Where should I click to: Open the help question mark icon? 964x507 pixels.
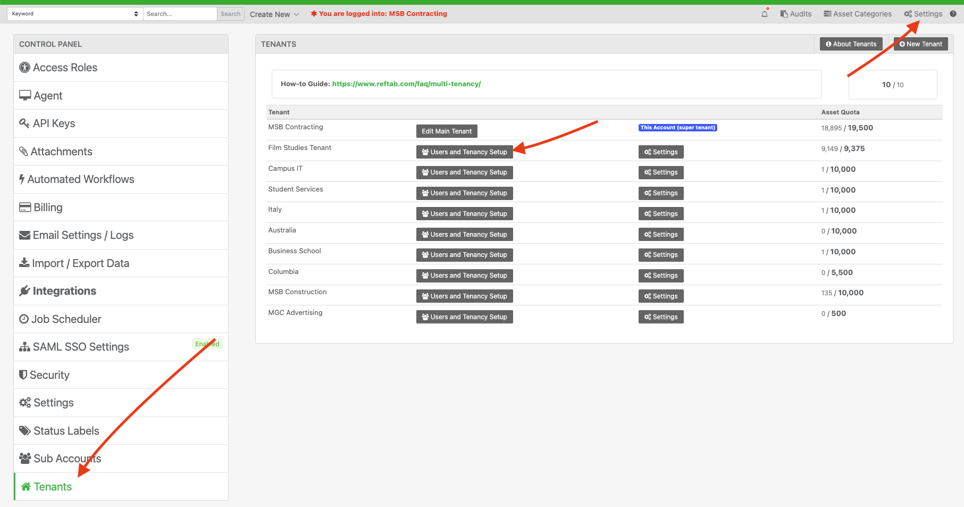pyautogui.click(x=953, y=14)
